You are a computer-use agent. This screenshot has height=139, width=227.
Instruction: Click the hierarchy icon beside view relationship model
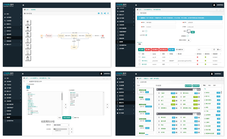click(189, 40)
